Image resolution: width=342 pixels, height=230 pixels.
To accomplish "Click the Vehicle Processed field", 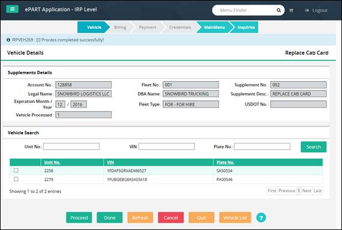I will 83,115.
